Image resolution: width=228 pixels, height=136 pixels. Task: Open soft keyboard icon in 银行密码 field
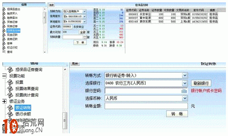[184, 91]
